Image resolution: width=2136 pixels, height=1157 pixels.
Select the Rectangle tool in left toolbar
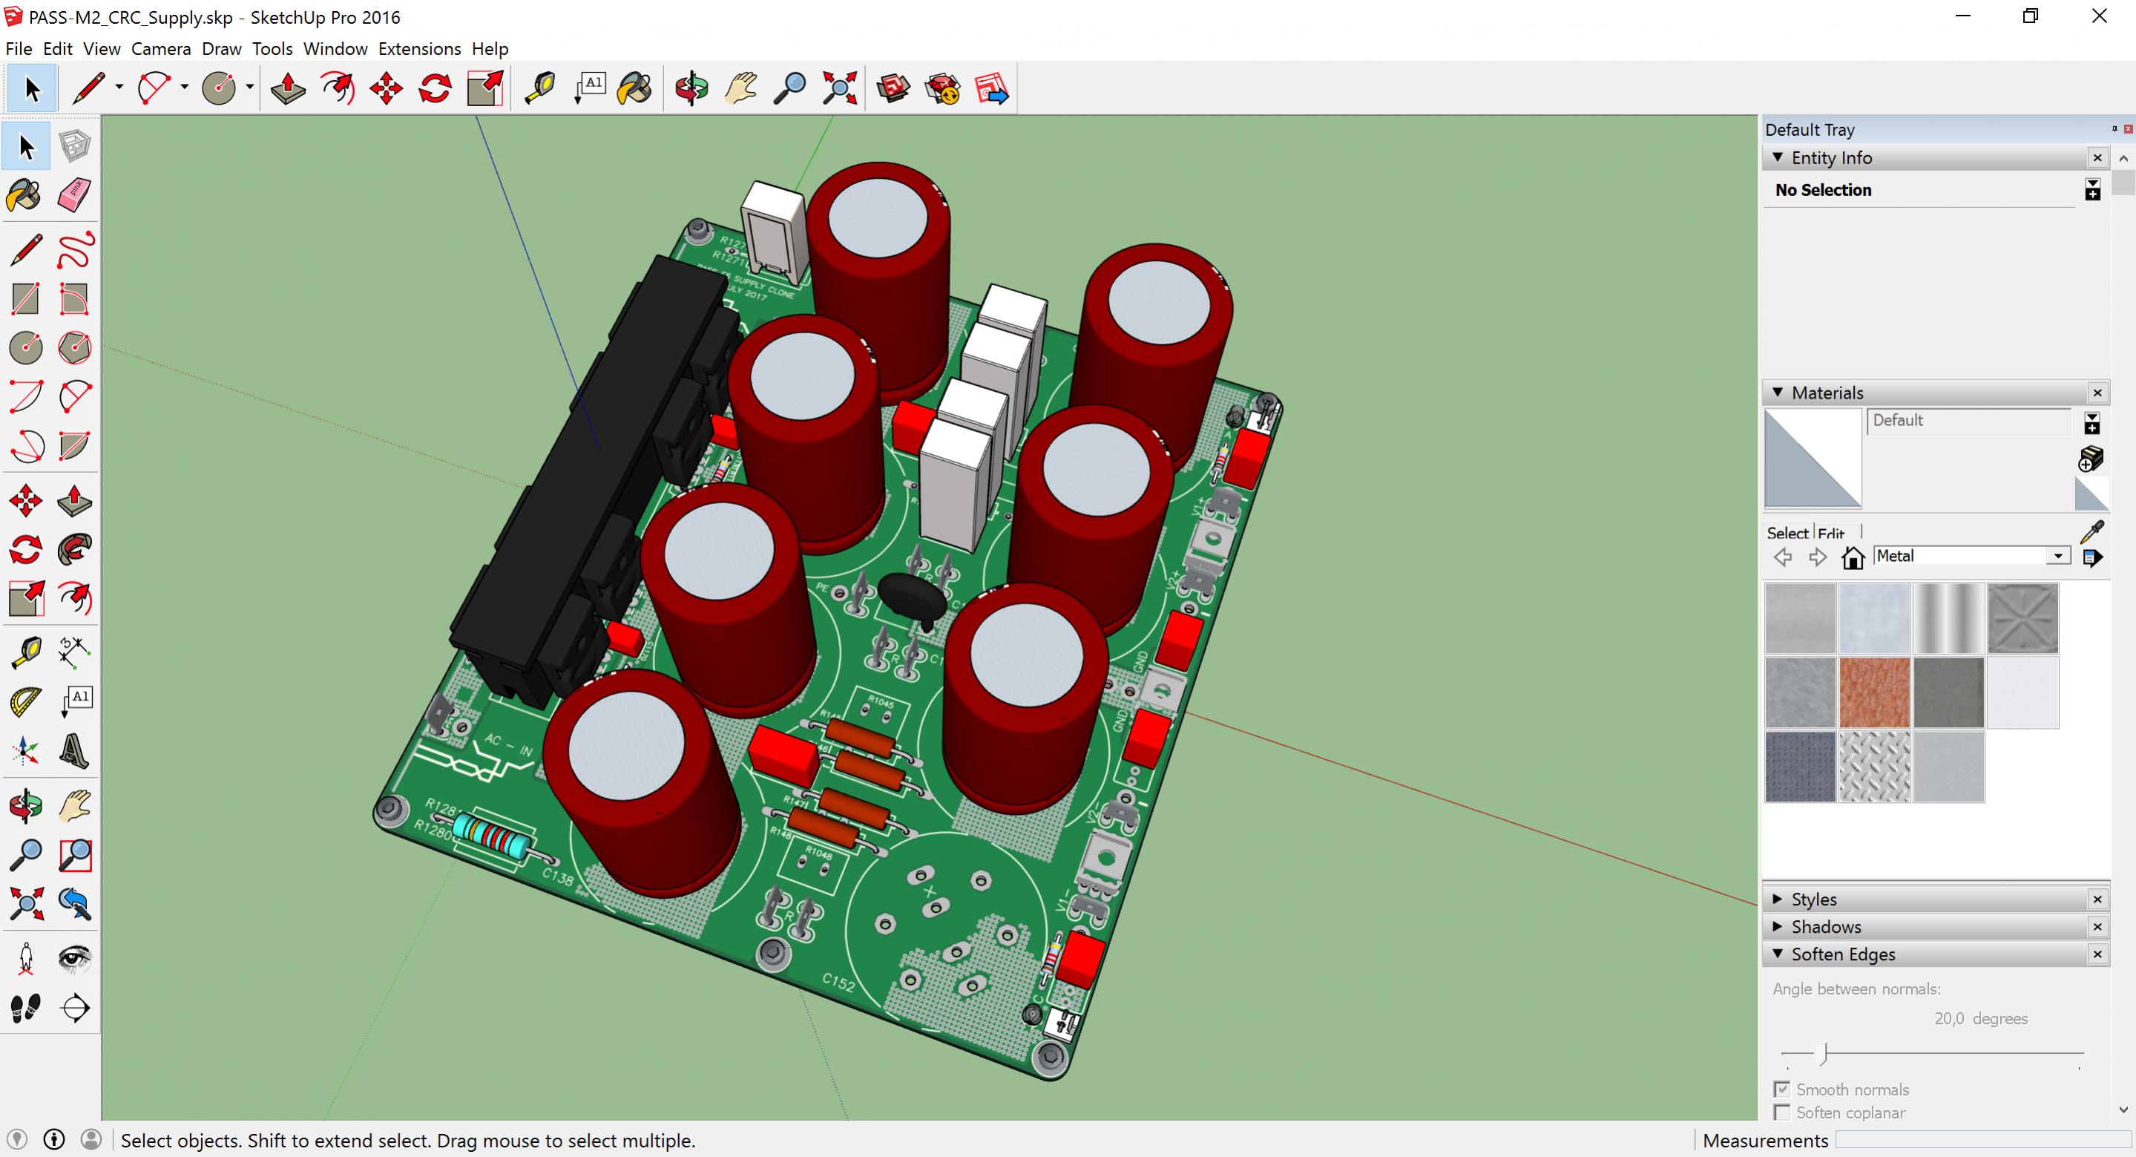click(x=26, y=298)
